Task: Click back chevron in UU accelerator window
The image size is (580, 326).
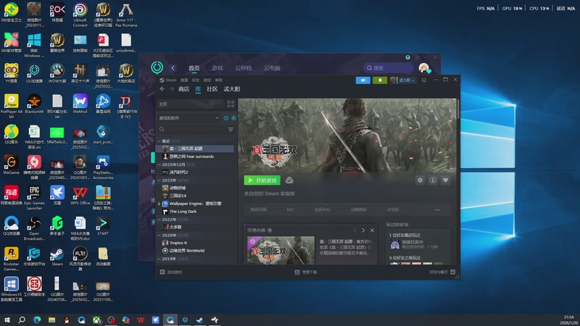Action: point(173,68)
